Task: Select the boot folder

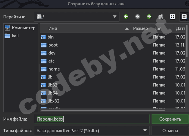Action: [53, 45]
